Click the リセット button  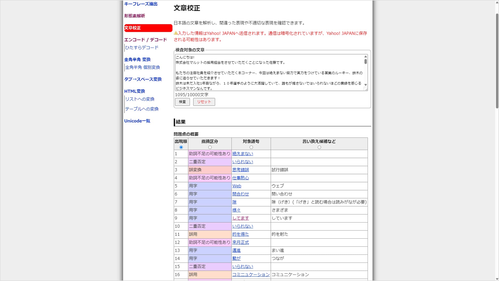(x=204, y=102)
